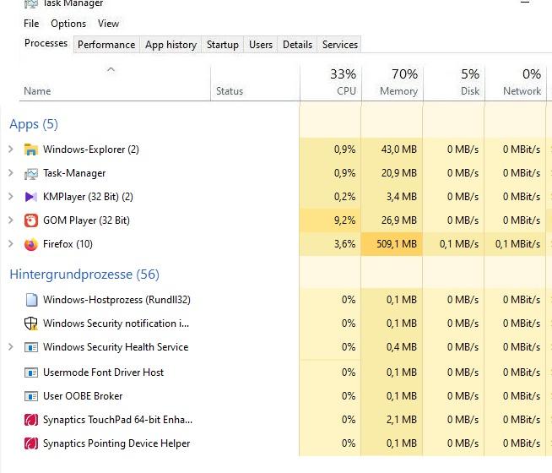Click Windows Security Health Service memory 0,4 MB

402,347
